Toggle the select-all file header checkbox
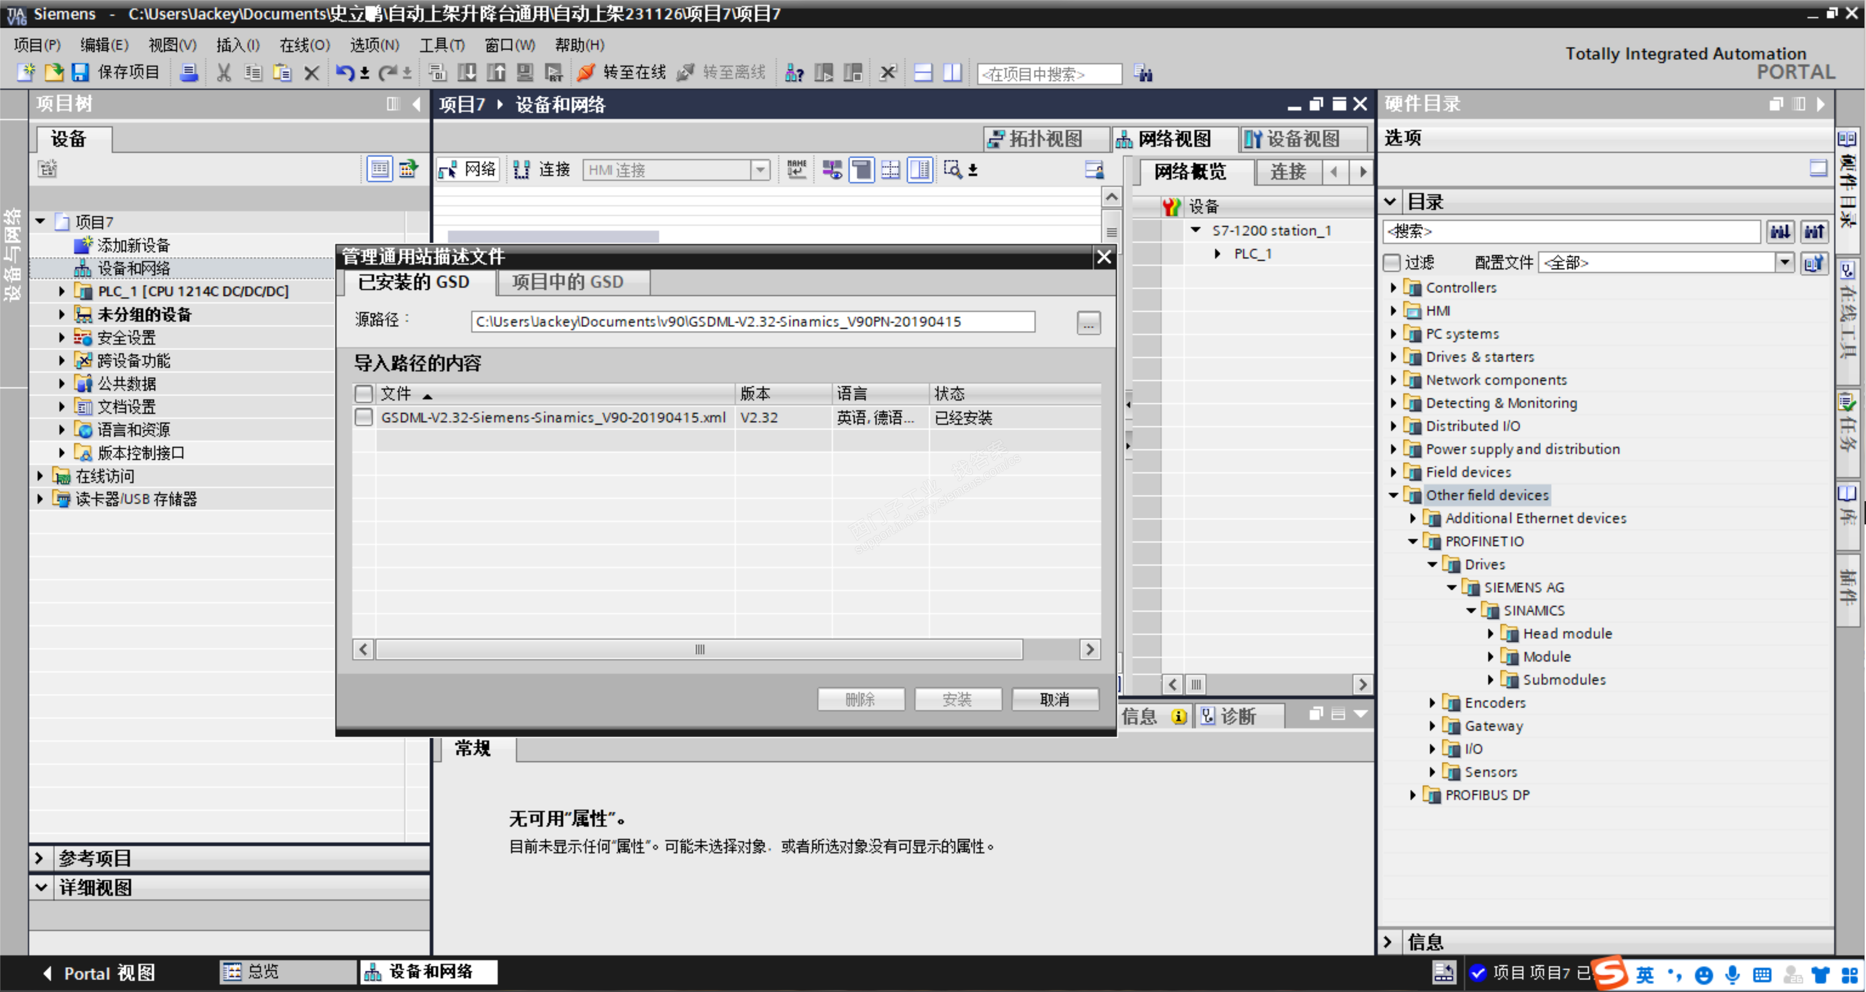The width and height of the screenshot is (1866, 992). (364, 393)
